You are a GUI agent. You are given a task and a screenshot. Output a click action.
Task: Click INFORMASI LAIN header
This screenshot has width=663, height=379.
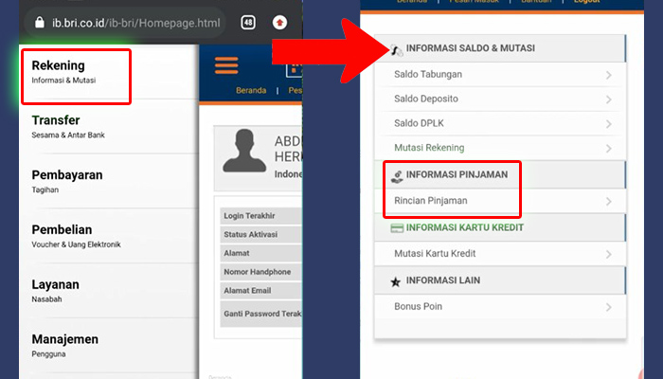tap(500, 280)
